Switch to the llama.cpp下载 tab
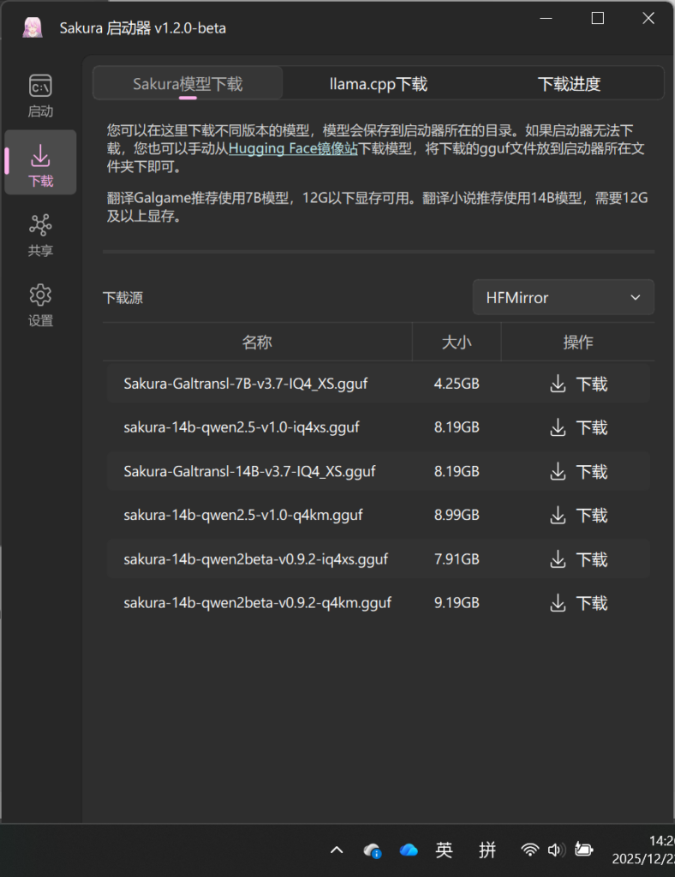Image resolution: width=675 pixels, height=877 pixels. [x=378, y=84]
